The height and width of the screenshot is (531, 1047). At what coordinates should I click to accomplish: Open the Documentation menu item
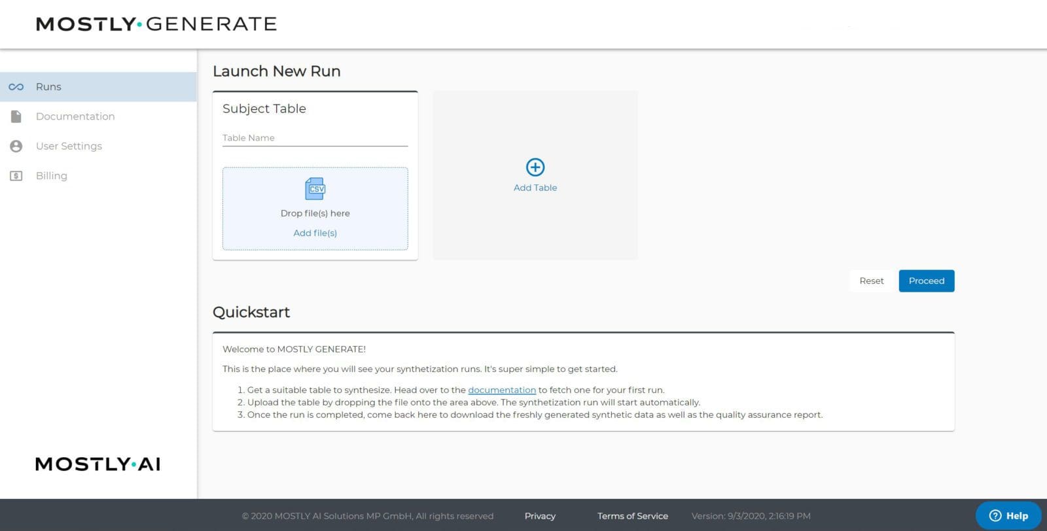[x=98, y=116]
